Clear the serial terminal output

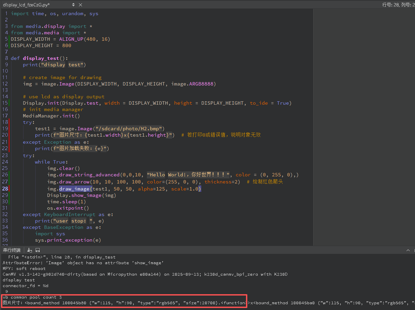[30, 250]
